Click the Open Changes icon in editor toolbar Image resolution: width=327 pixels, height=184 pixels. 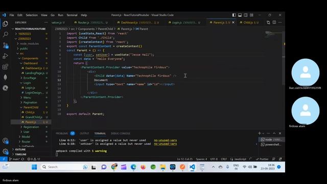point(268,22)
